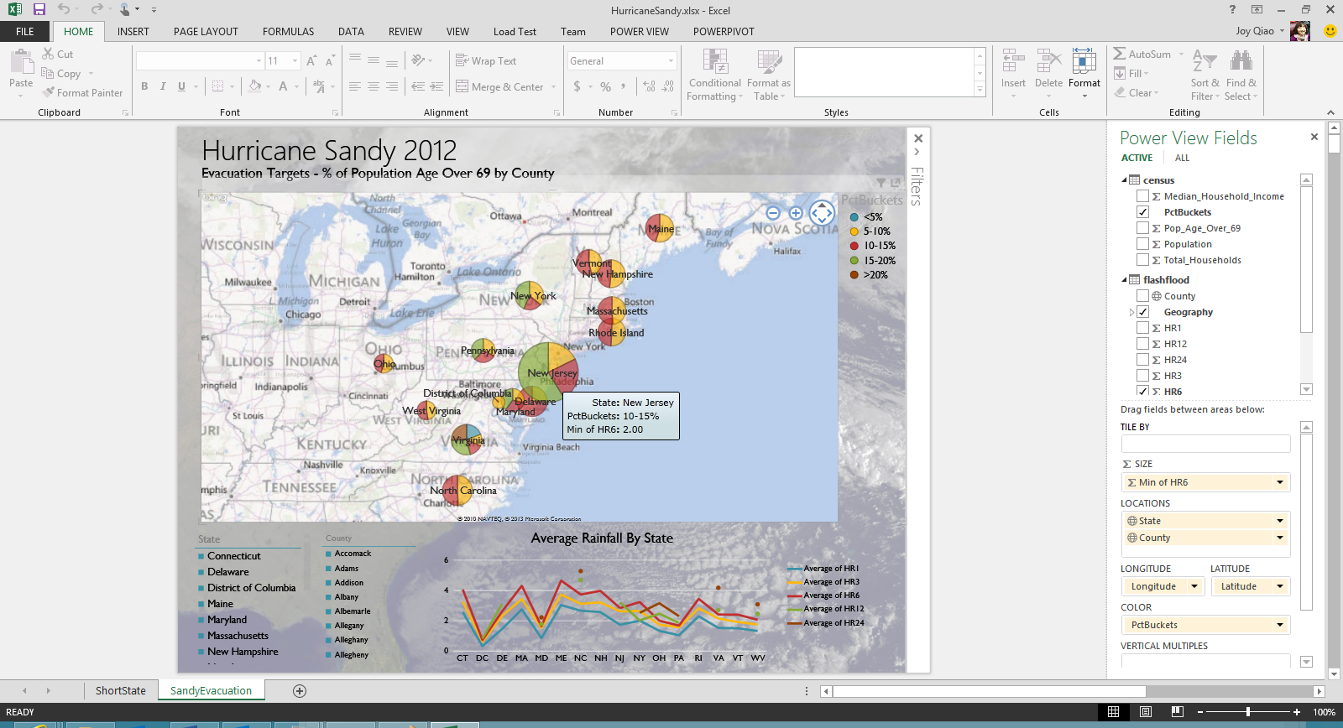Viewport: 1343px width, 728px height.
Task: Click the new sheet plus button
Action: 300,691
